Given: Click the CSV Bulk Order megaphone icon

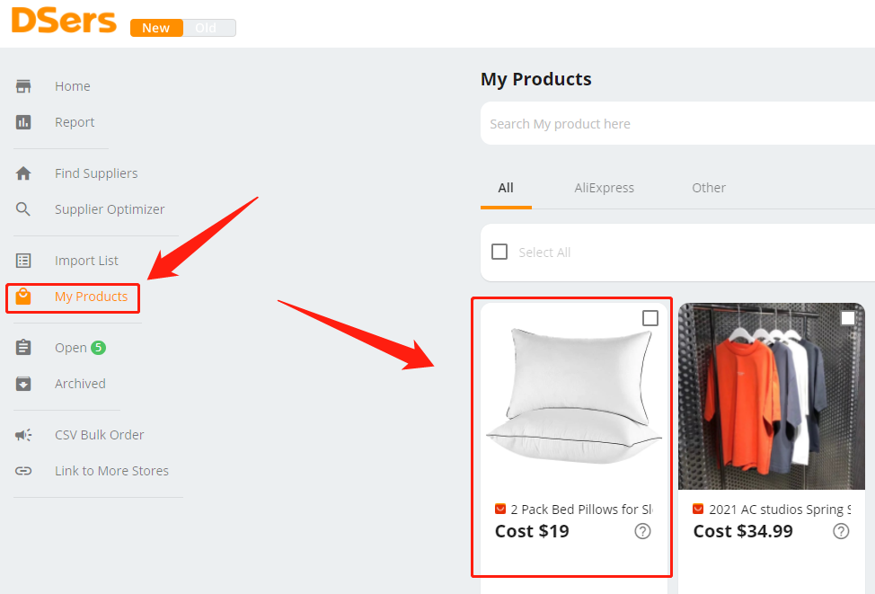Looking at the screenshot, I should (x=23, y=435).
